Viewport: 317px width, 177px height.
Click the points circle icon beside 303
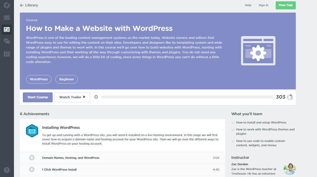(290, 97)
